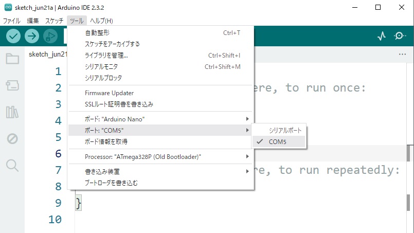Click the Arduino IDE title bar logo
Image resolution: width=414 pixels, height=233 pixels.
pos(8,7)
